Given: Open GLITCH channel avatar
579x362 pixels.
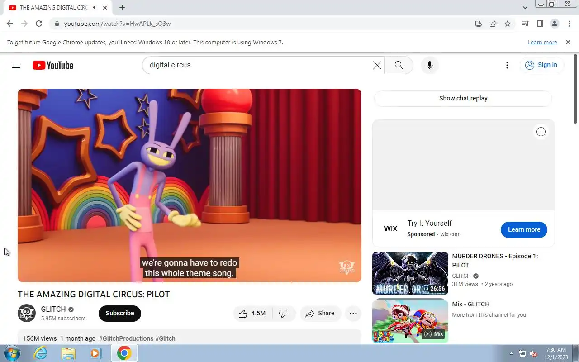Looking at the screenshot, I should click(27, 313).
